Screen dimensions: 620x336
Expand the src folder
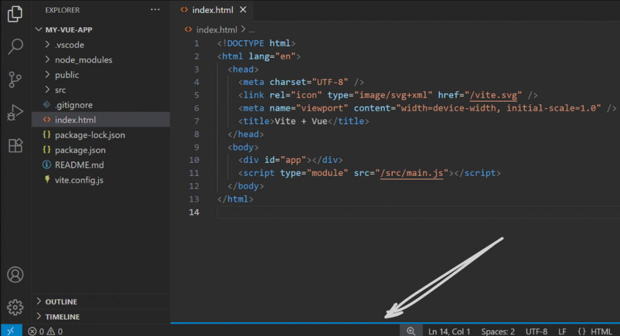pos(47,90)
